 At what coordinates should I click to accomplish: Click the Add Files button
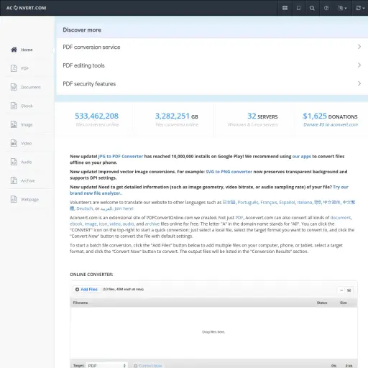click(x=86, y=290)
